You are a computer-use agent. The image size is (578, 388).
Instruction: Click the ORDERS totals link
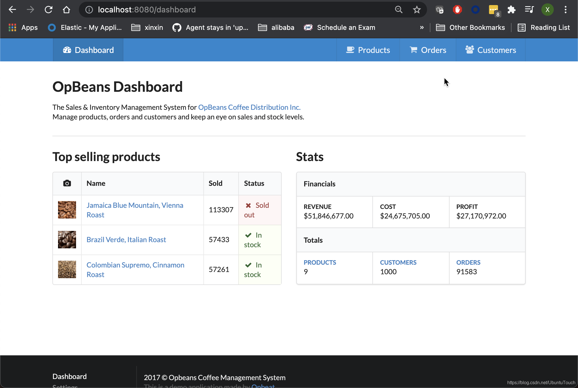[468, 262]
